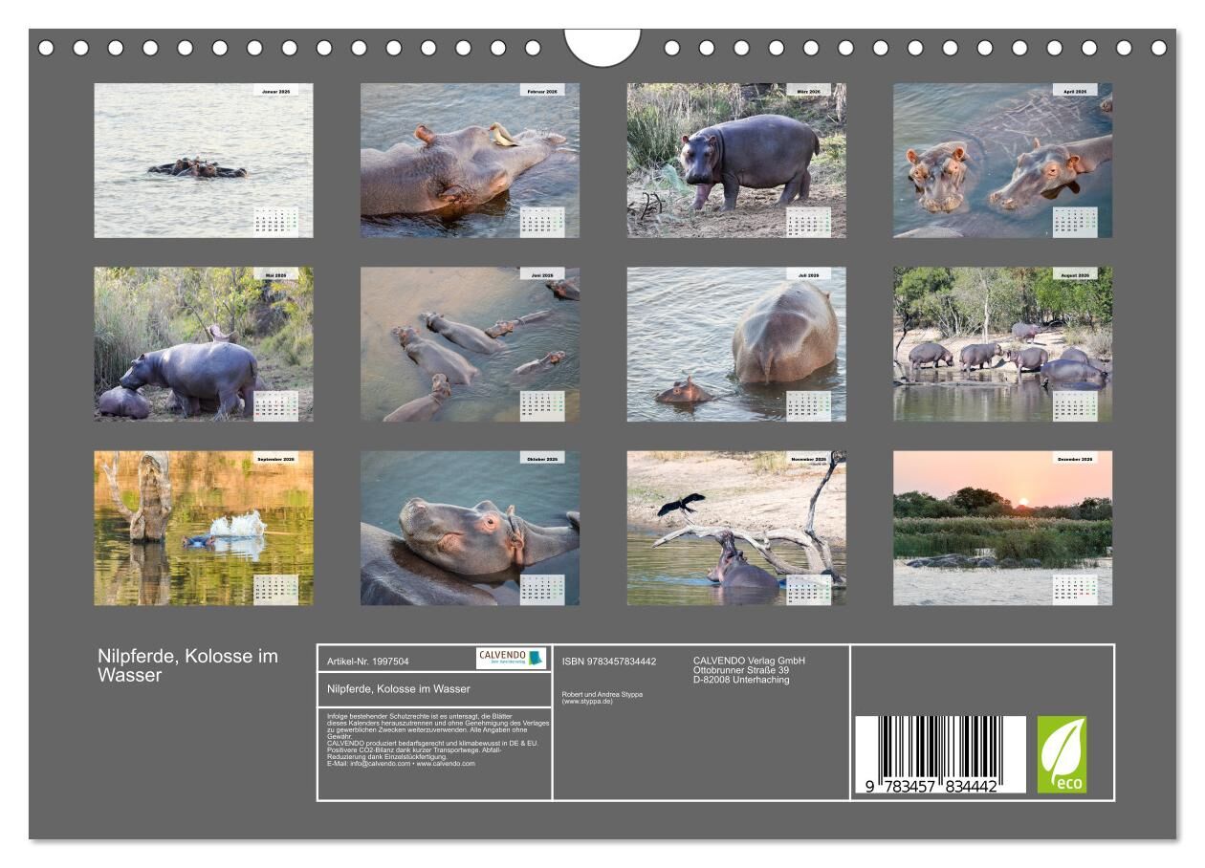The width and height of the screenshot is (1205, 868).
Task: Click the green eco leaf icon
Action: point(1062,754)
